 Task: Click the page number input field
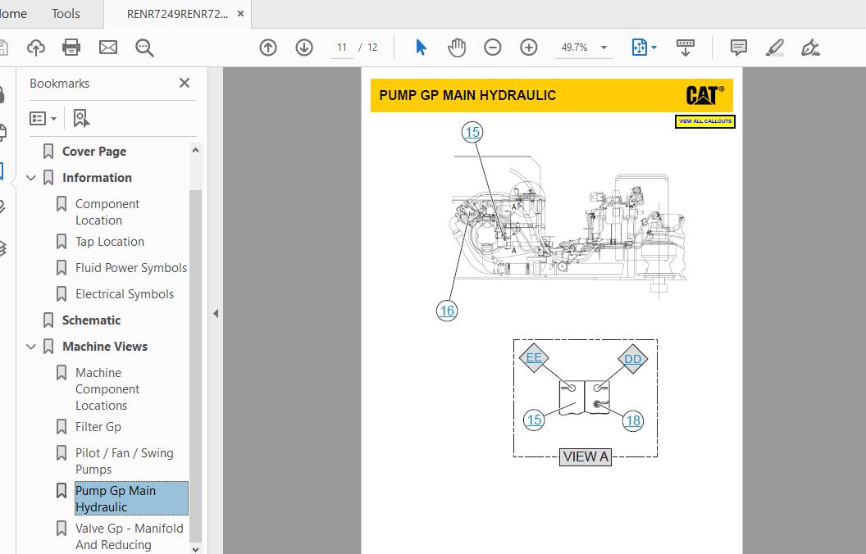point(342,48)
